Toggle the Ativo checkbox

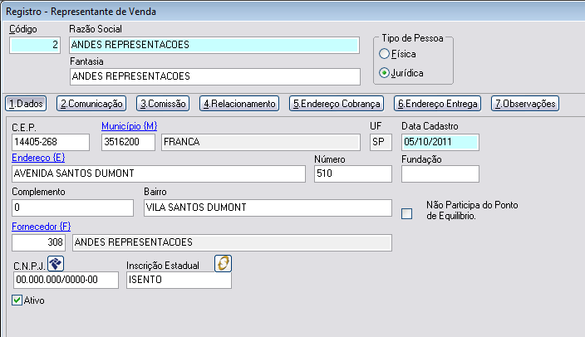tap(17, 300)
